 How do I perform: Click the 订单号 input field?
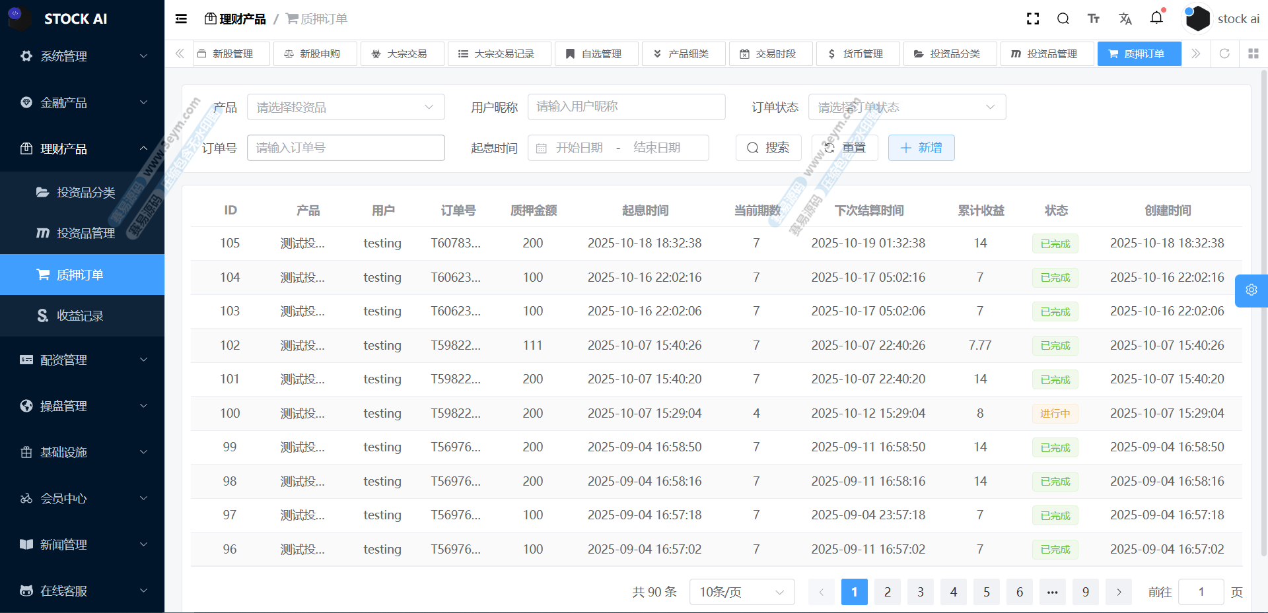[345, 148]
